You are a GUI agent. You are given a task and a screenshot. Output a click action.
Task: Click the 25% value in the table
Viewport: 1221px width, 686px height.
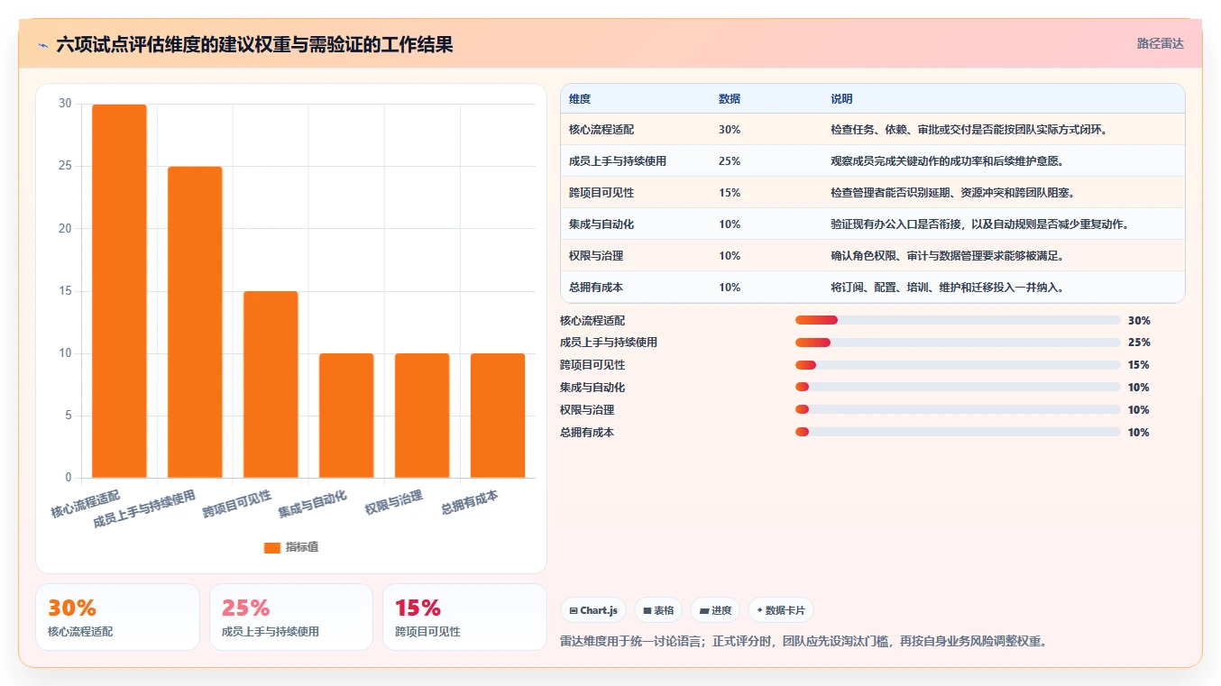pos(730,161)
